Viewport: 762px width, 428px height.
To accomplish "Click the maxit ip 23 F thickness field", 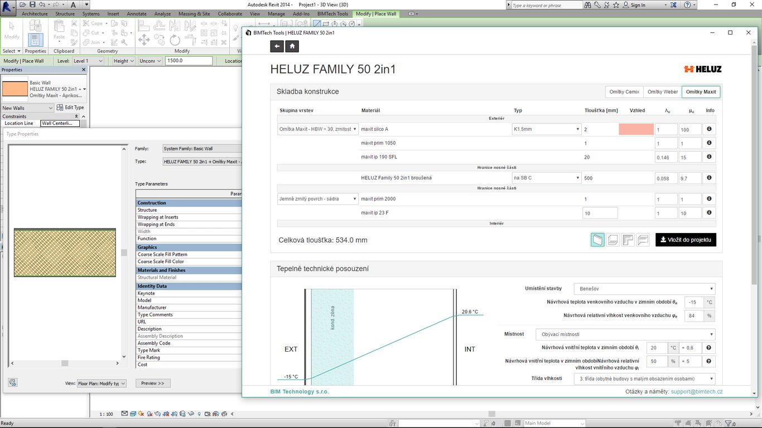I will [x=600, y=213].
